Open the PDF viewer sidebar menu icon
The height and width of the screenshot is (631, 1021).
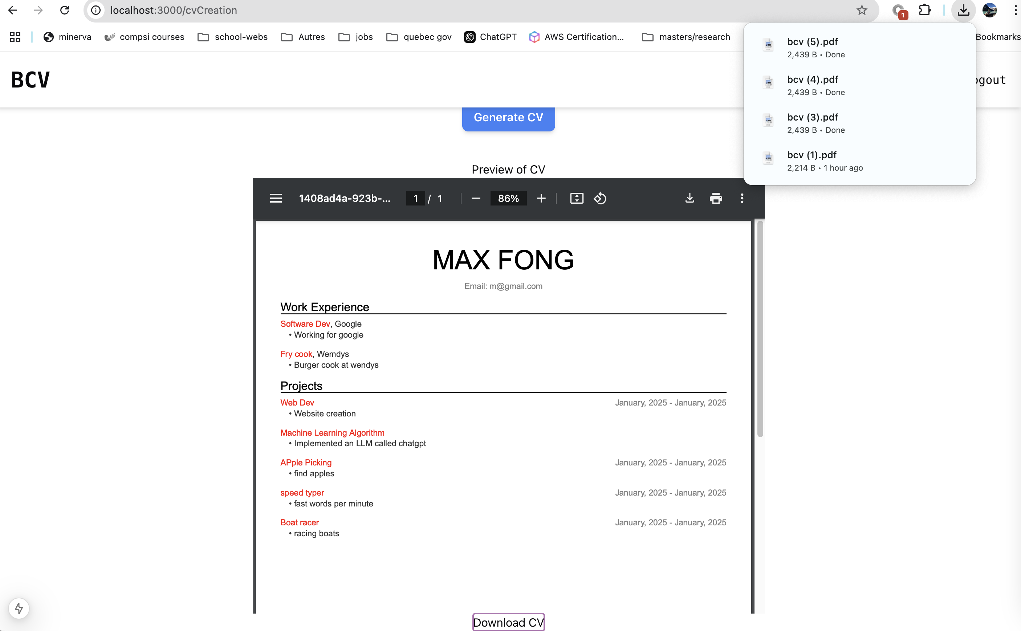(276, 198)
